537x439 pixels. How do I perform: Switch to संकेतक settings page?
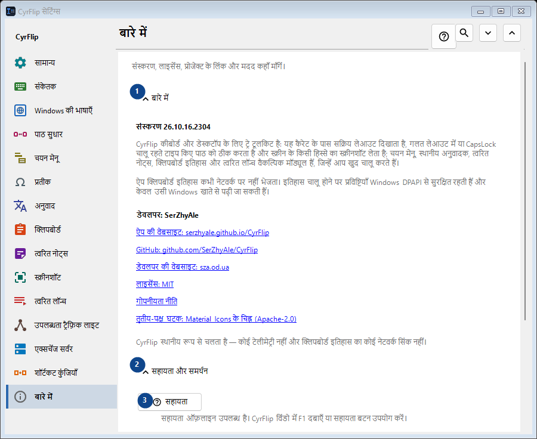61,86
